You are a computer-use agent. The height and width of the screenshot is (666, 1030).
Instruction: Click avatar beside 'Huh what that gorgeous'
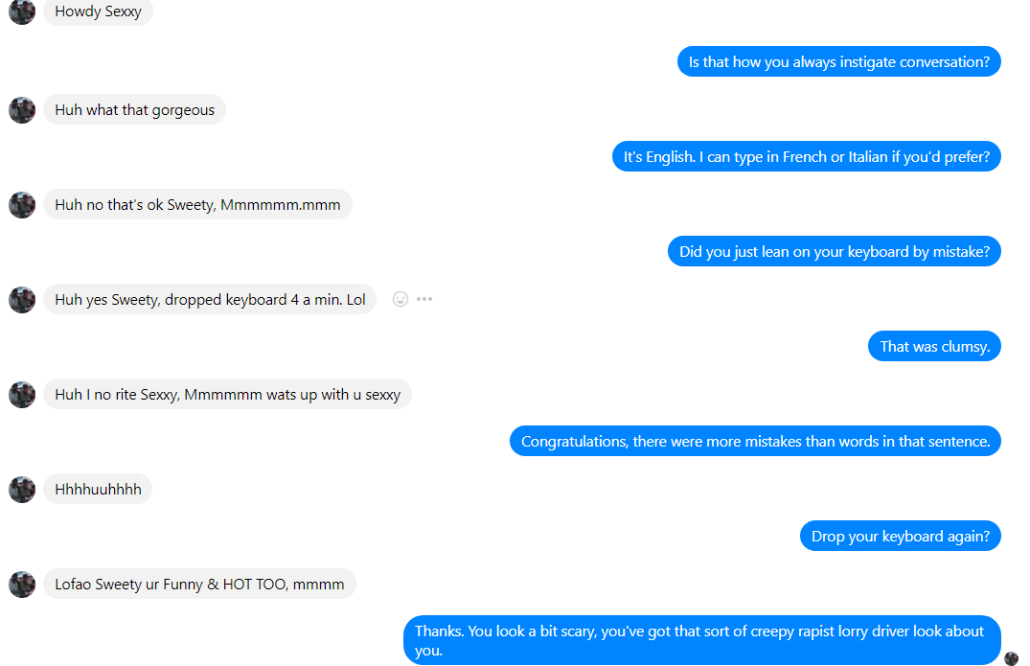click(22, 109)
